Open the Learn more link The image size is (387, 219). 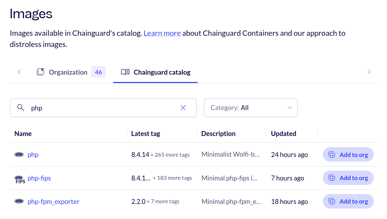162,33
